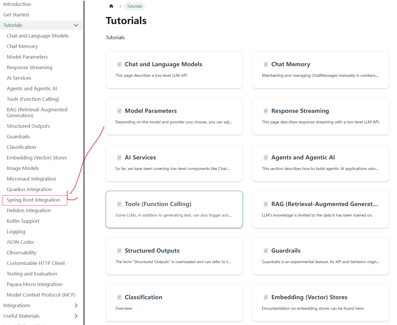Expand the Useful Materials sidebar section

click(76, 316)
